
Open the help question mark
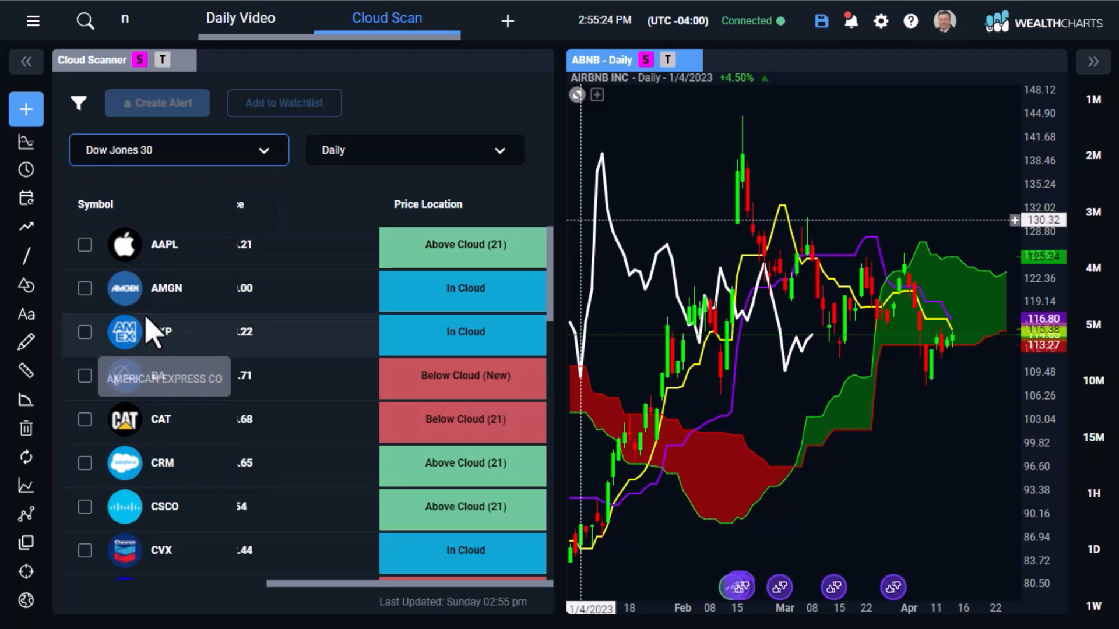coord(910,22)
